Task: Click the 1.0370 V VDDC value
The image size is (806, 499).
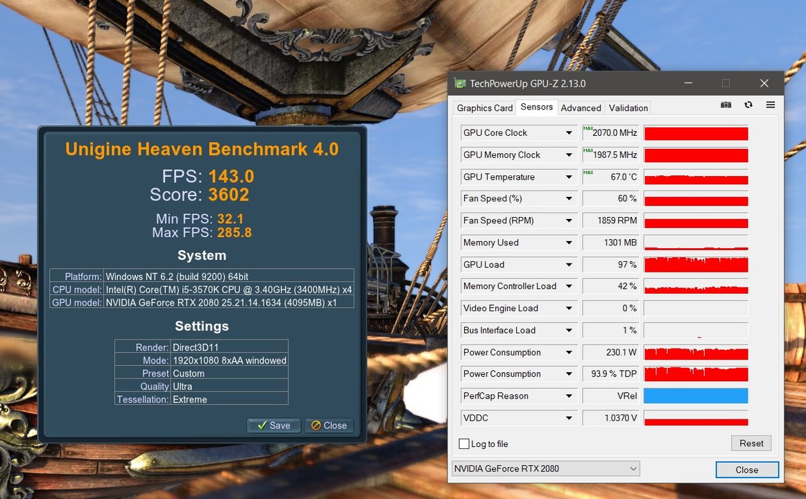Action: (610, 419)
